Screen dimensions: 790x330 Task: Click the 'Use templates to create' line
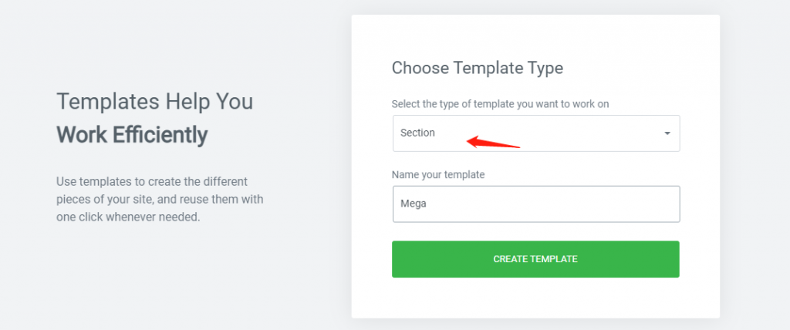(x=152, y=181)
